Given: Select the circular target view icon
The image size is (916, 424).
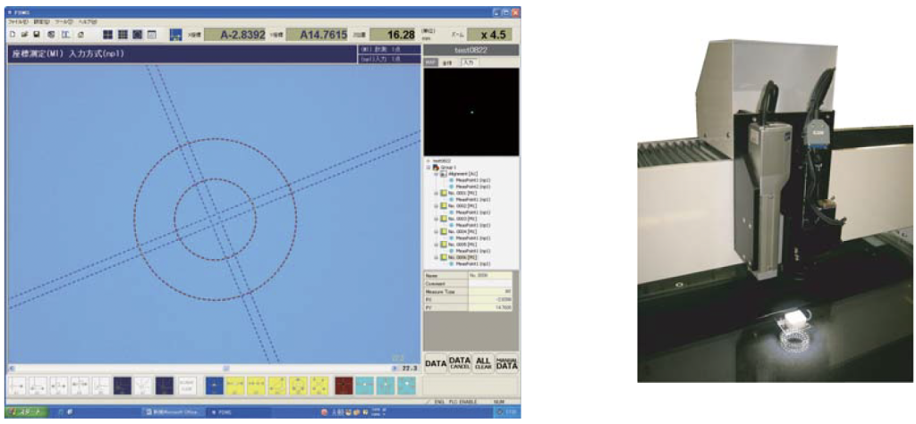Looking at the screenshot, I should 137,35.
